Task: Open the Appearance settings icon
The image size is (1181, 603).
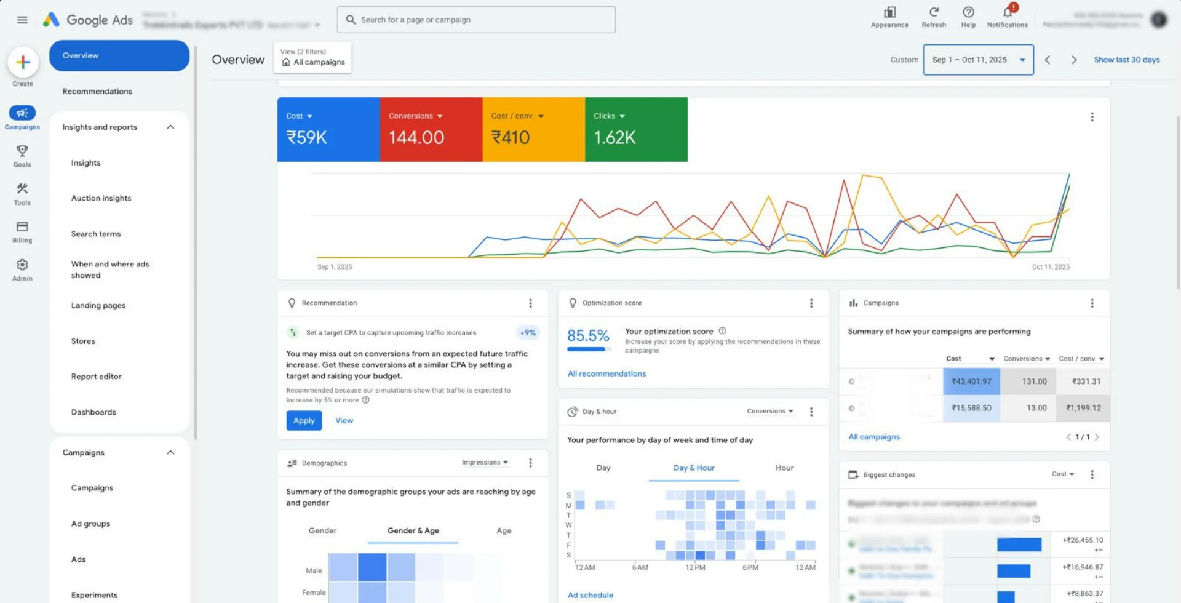Action: pos(889,13)
